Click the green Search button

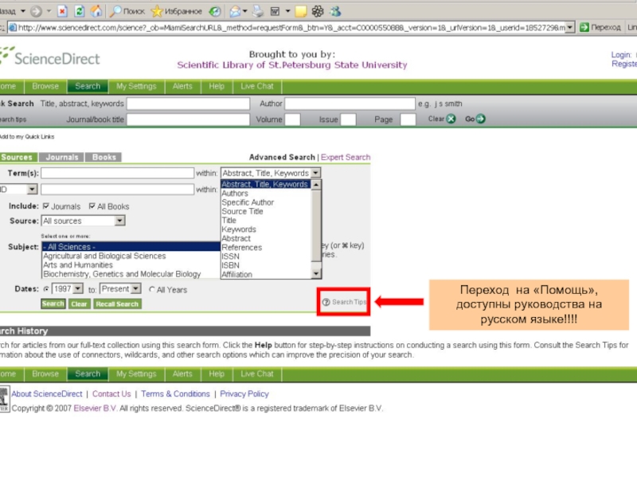[53, 304]
